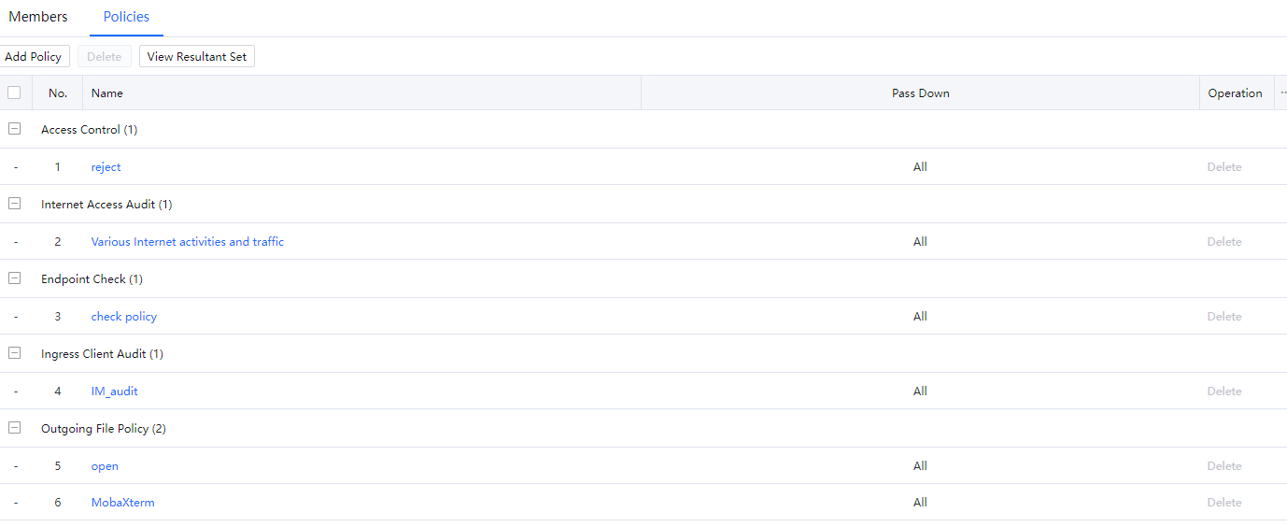Click the Name column header
The height and width of the screenshot is (527, 1287).
[107, 93]
